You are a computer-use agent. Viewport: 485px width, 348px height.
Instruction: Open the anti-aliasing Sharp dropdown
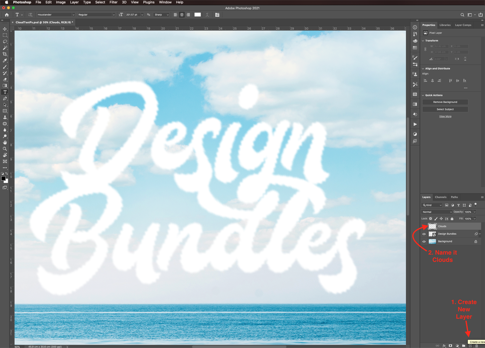(x=161, y=15)
